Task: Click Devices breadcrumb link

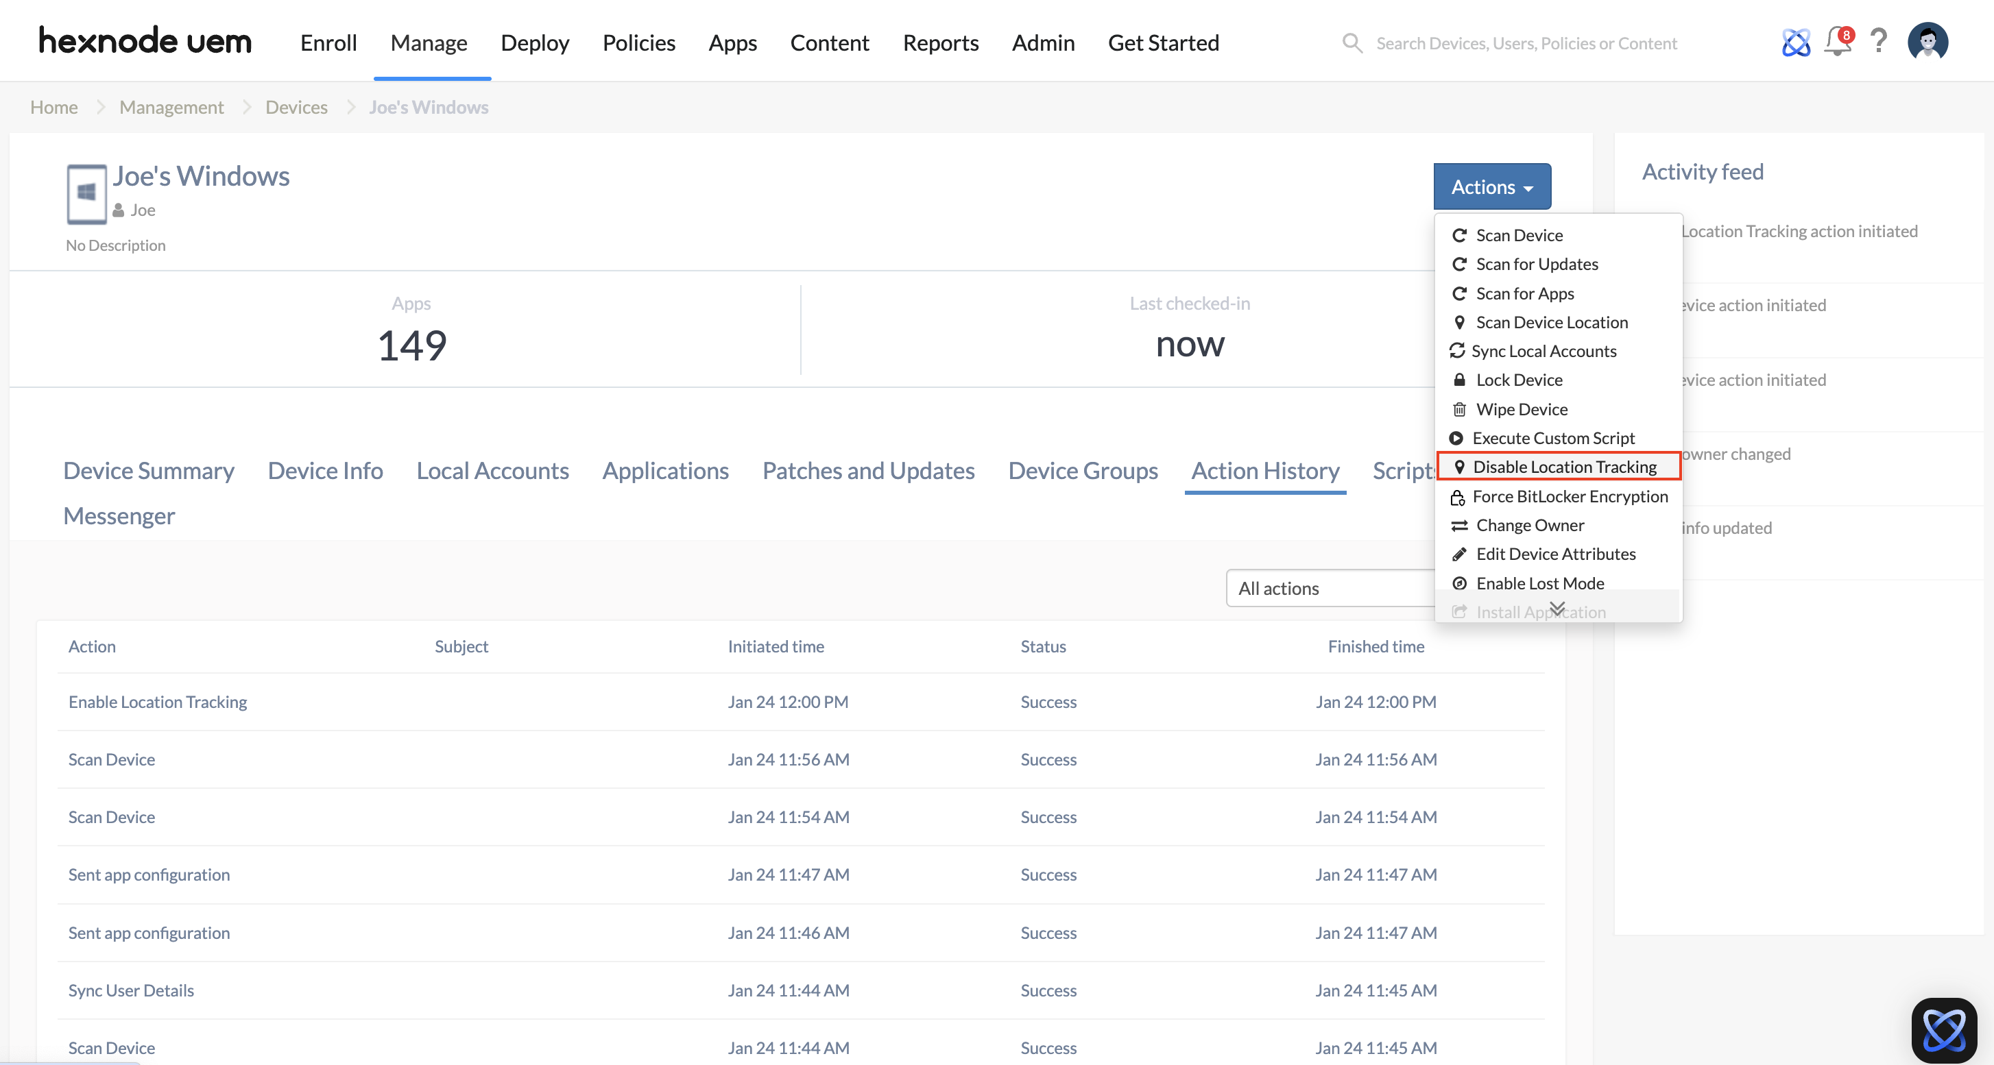Action: pos(296,107)
